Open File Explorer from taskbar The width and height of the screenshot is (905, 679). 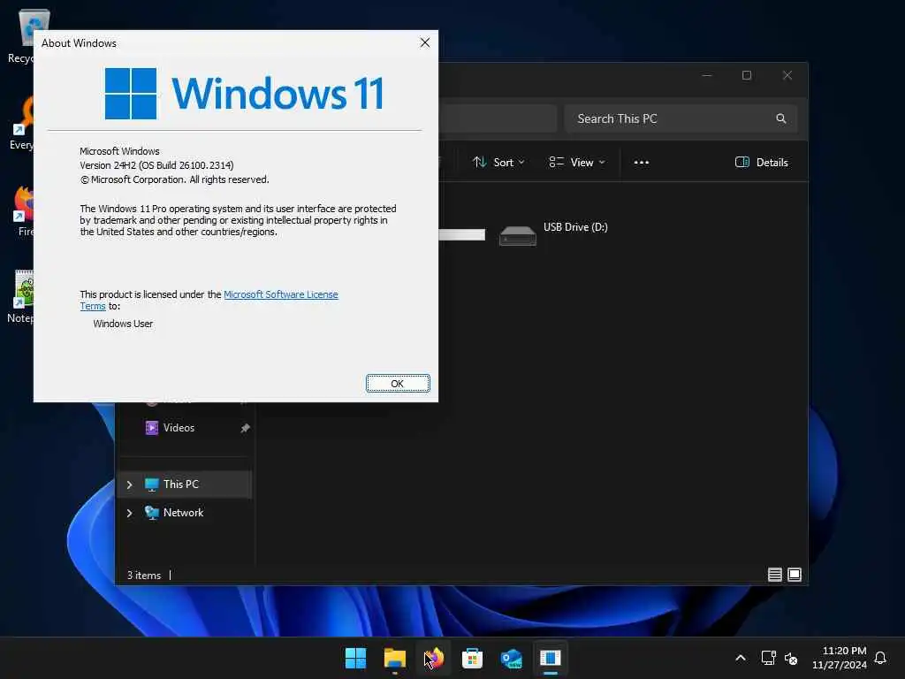coord(395,658)
